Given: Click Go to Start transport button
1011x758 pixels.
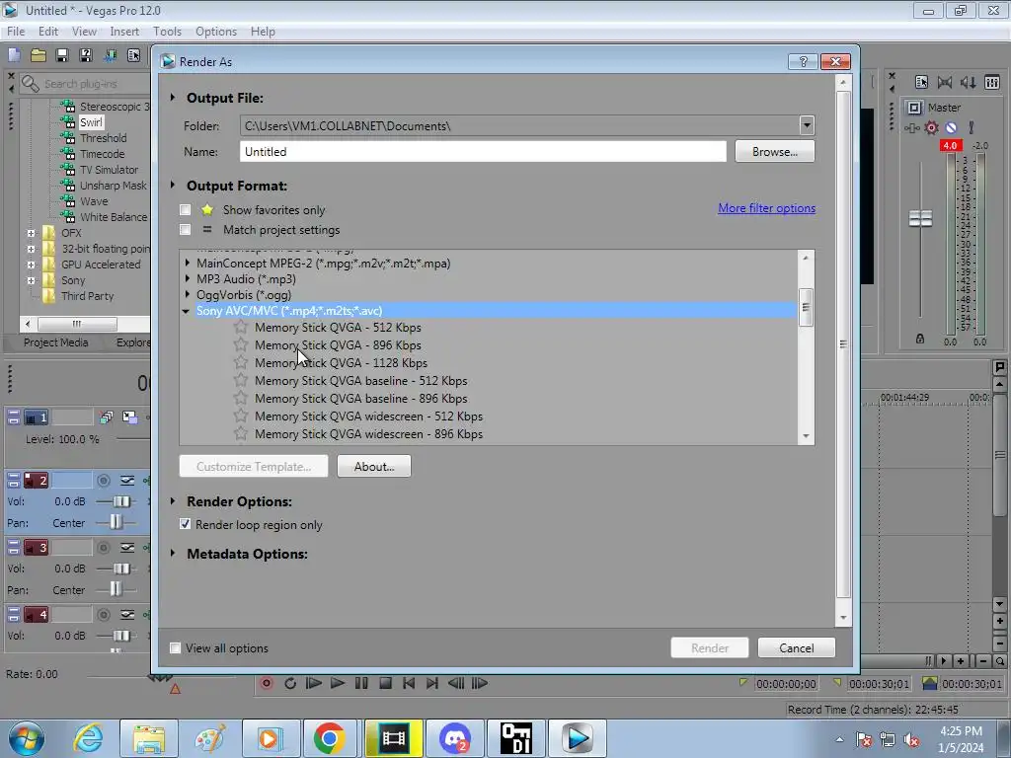Looking at the screenshot, I should (409, 683).
